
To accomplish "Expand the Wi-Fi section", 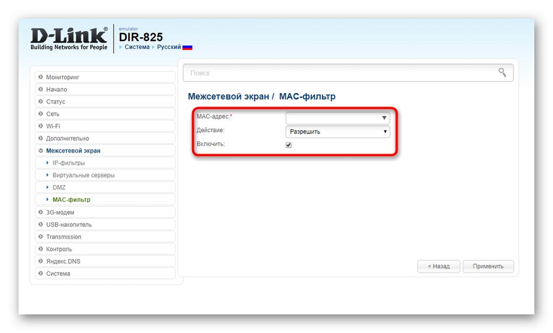I will click(105, 126).
